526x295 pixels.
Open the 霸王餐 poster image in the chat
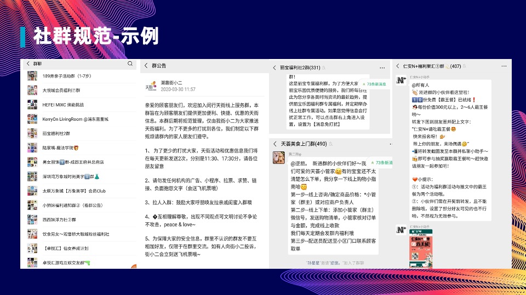pos(421,248)
